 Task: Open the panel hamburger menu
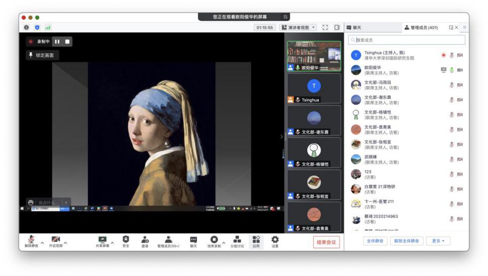(465, 27)
